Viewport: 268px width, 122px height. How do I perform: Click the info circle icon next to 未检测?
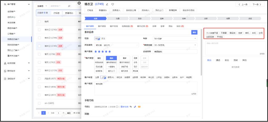point(117,107)
